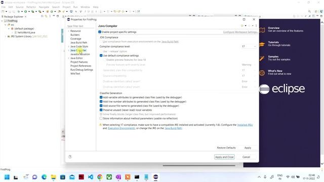324x182 pixels.
Task: Open Google Chrome from the taskbar
Action: point(100,177)
